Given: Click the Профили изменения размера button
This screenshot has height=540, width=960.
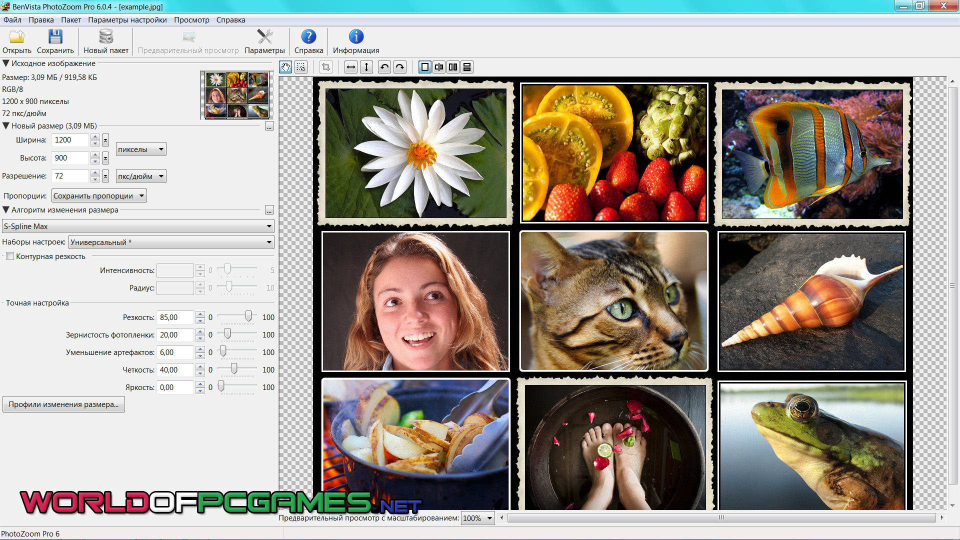Looking at the screenshot, I should tap(63, 404).
